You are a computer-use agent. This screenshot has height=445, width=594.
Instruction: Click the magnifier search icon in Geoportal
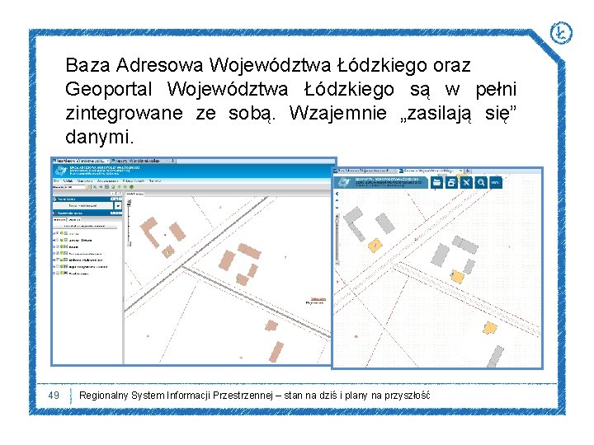pyautogui.click(x=481, y=182)
